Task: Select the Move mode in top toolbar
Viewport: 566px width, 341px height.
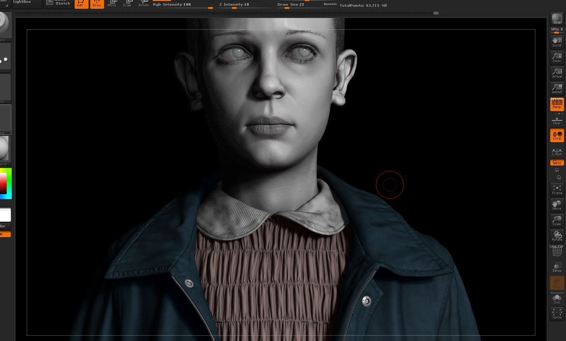Action: pos(112,4)
